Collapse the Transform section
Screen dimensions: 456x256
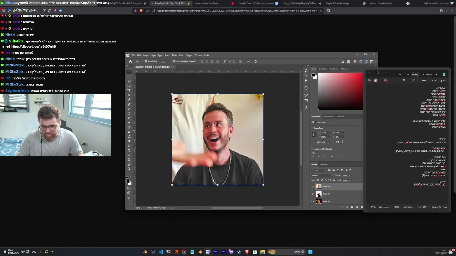tap(312, 128)
